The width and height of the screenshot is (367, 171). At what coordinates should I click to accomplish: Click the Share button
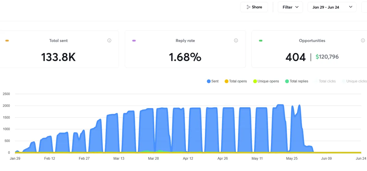254,7
